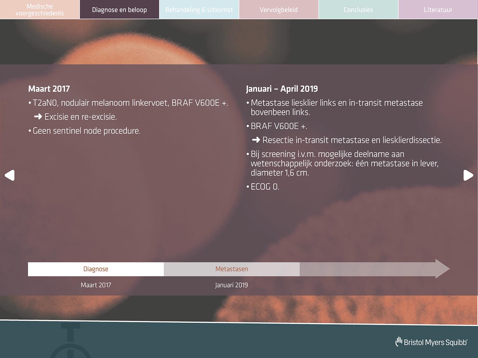Click 'Januari 2019' label under timeline
Screen dimensions: 478x358
click(232, 285)
